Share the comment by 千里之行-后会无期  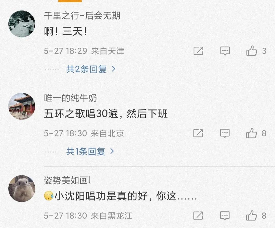pos(198,51)
